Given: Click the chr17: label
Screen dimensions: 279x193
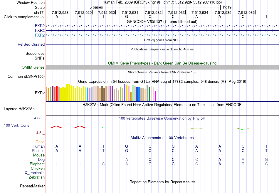Looking at the screenshot, I should click(39, 12).
